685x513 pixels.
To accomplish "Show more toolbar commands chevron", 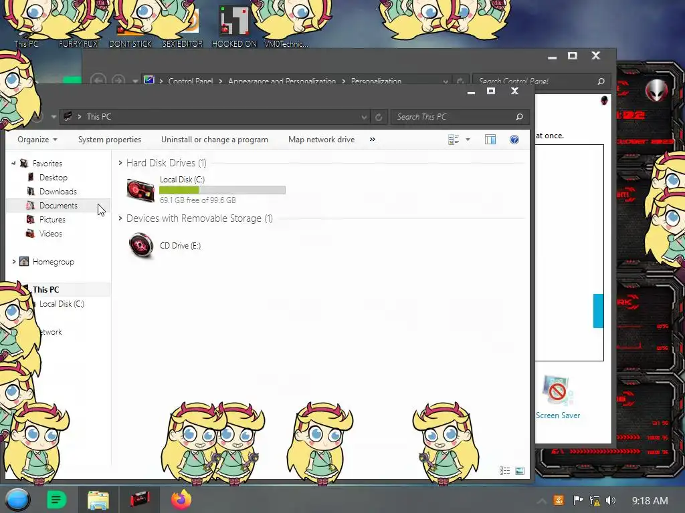I will [372, 140].
